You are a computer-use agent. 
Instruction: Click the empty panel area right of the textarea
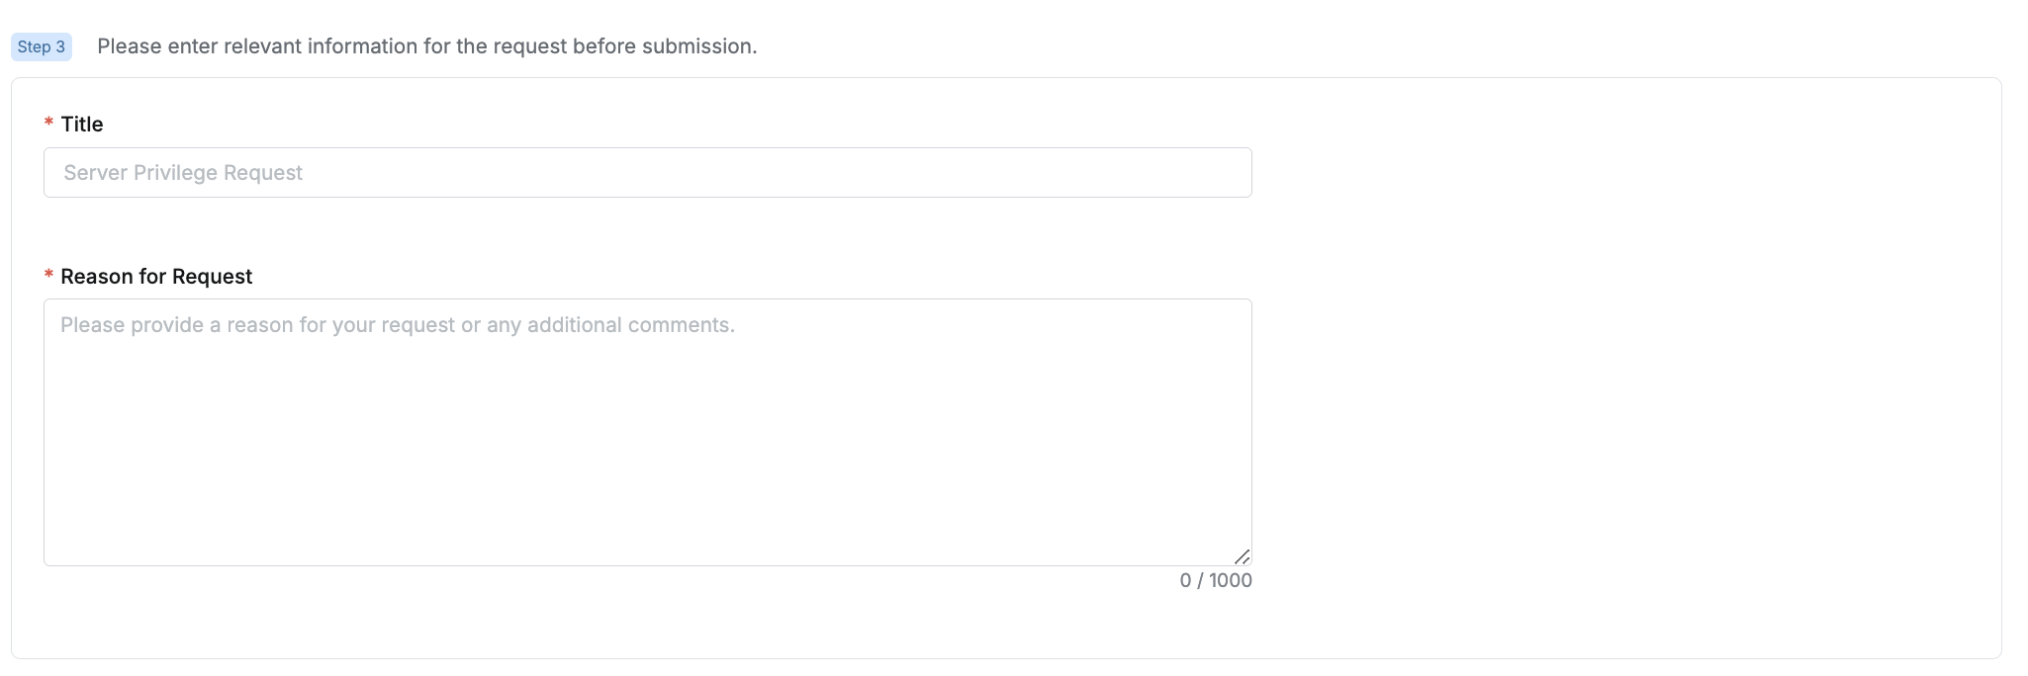click(x=1622, y=432)
